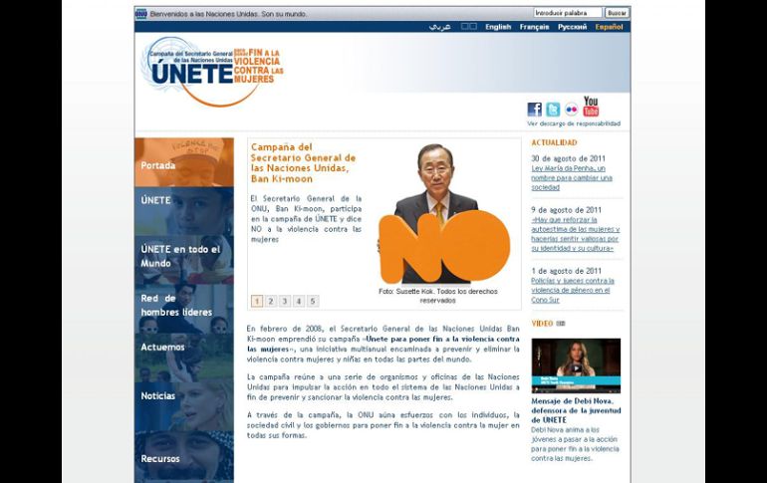Select the Arabic language option

pyautogui.click(x=439, y=27)
